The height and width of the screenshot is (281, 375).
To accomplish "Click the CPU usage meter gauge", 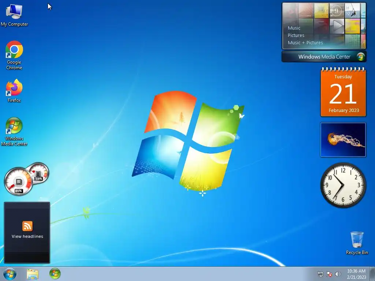I will coord(18,181).
